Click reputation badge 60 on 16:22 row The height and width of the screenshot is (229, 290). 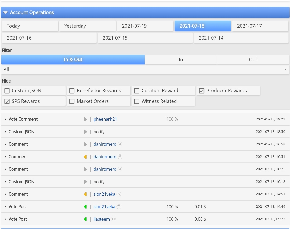pyautogui.click(x=120, y=169)
